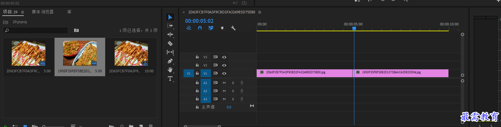This screenshot has width=501, height=127.
Task: Mute audio track A1
Action: (224, 83)
